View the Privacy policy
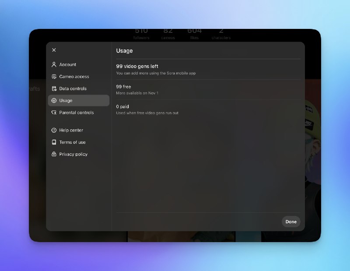Screen dimensions: 350x271 tap(79, 154)
